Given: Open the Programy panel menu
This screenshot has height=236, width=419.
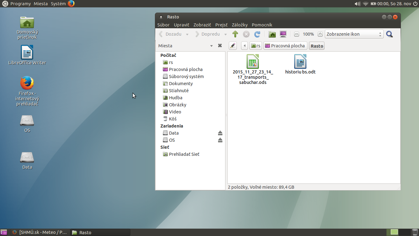Looking at the screenshot, I should (21, 4).
